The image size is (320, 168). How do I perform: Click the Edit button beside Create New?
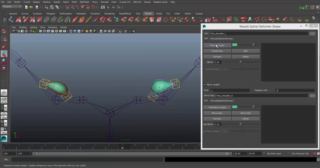[x=245, y=51]
